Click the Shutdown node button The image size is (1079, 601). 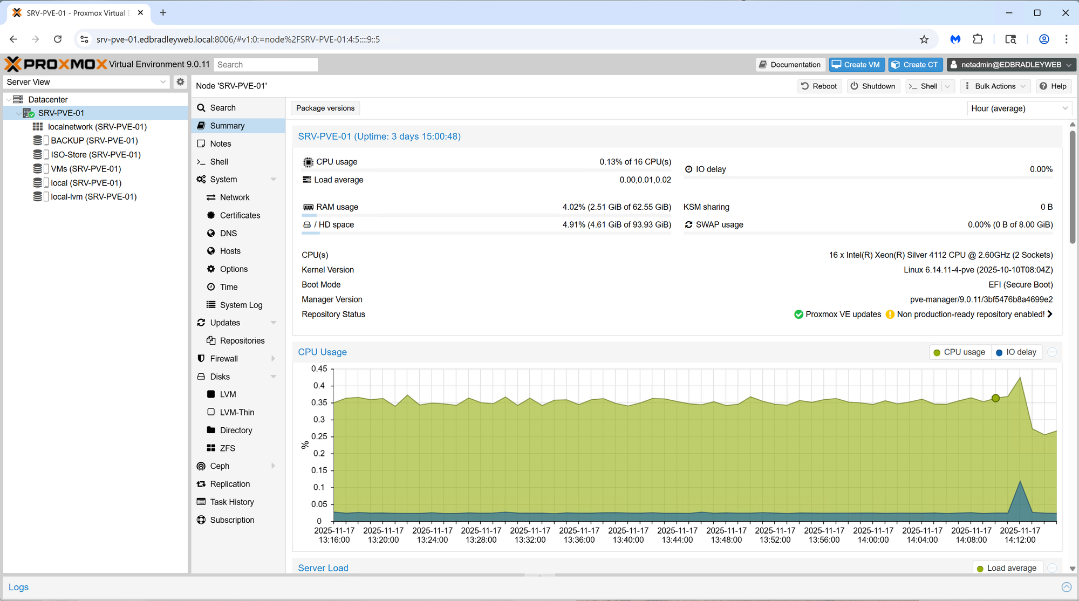[872, 86]
